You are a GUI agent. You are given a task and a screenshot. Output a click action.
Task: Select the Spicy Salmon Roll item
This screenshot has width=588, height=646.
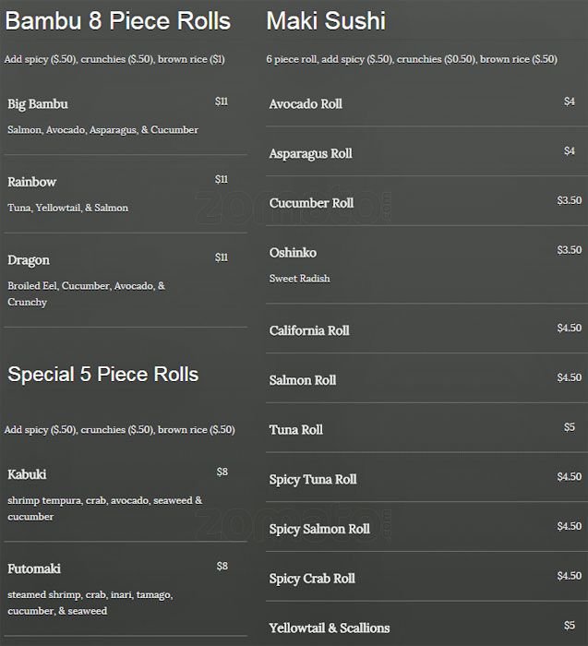319,530
